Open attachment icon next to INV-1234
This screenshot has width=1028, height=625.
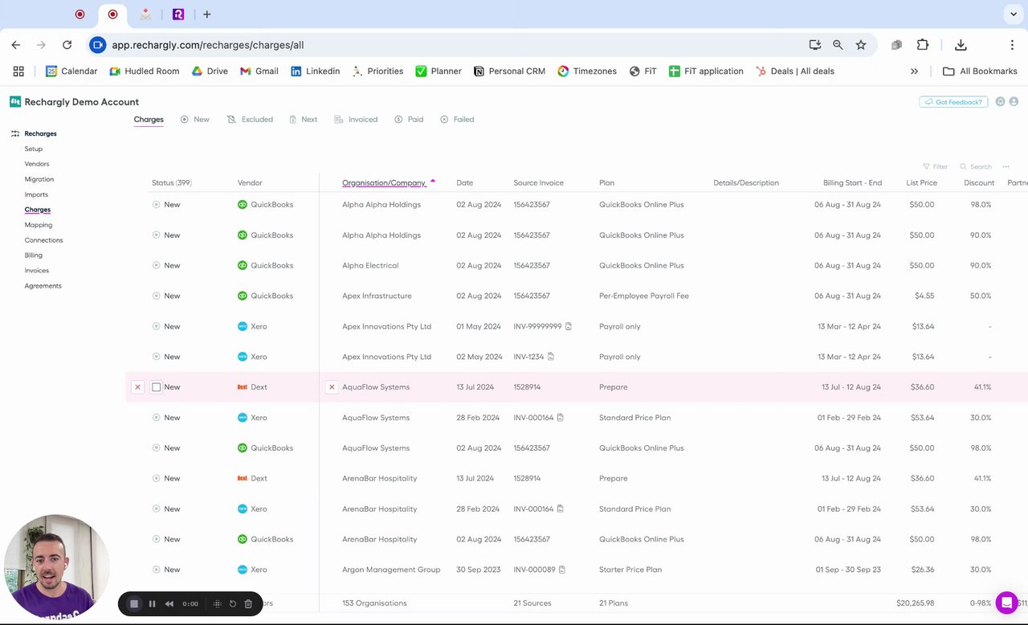point(551,357)
